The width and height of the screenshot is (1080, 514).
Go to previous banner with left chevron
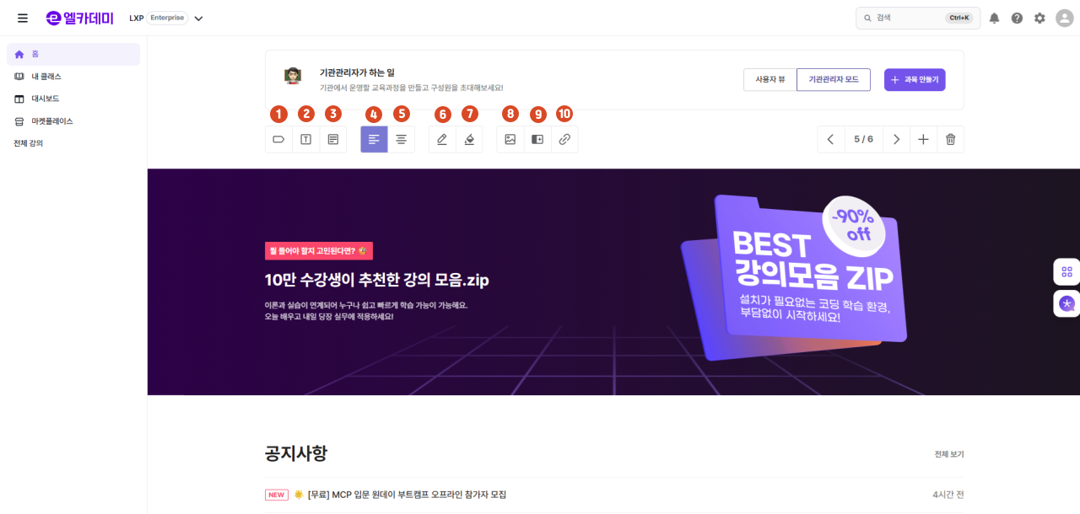[x=830, y=139]
